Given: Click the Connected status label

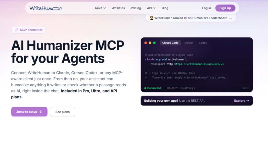Looking at the screenshot, I should pyautogui.click(x=154, y=88).
